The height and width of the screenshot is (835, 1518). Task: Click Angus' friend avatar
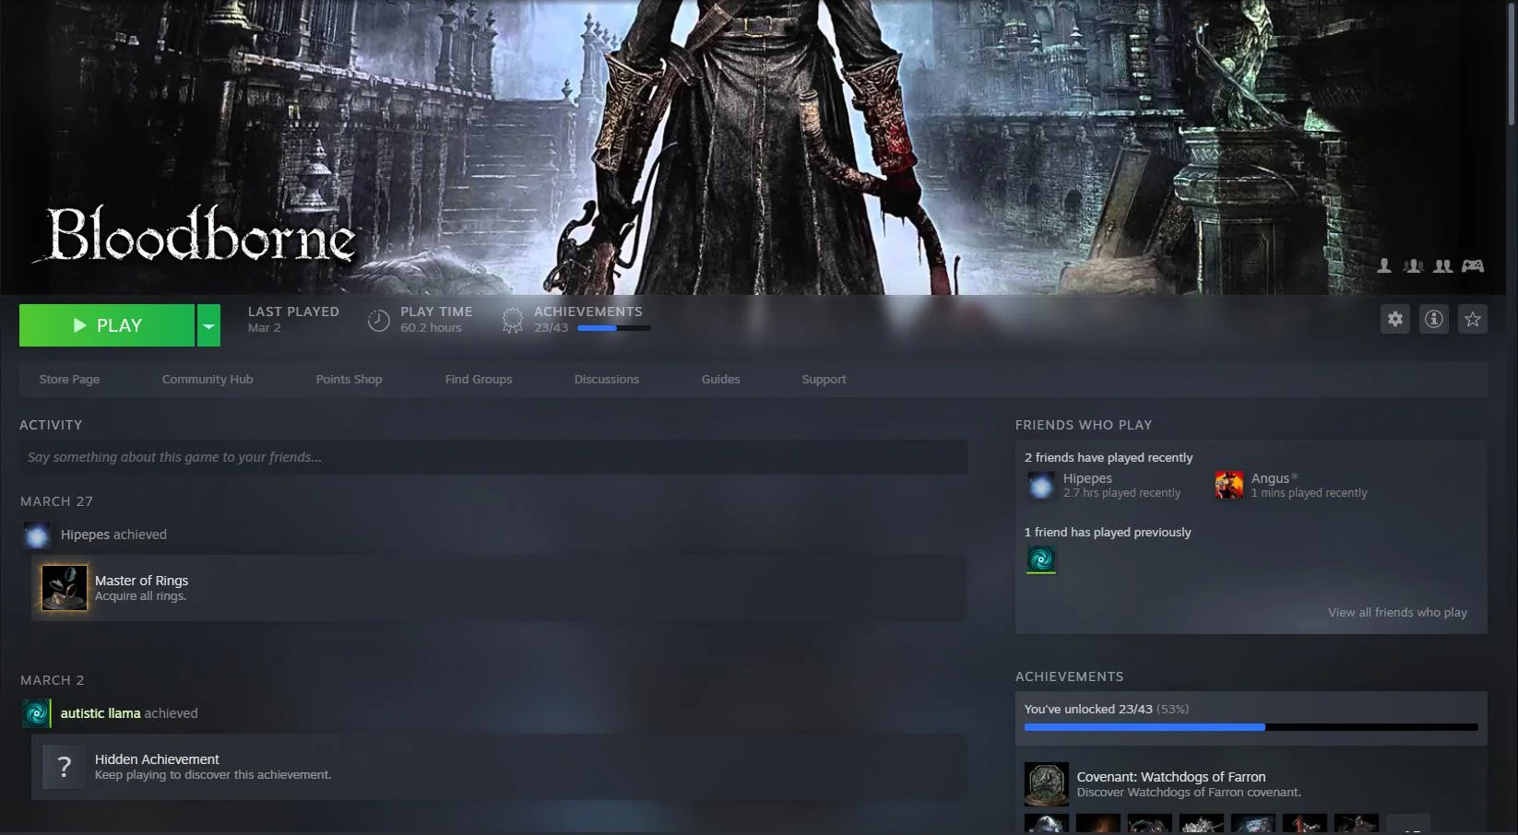1229,486
